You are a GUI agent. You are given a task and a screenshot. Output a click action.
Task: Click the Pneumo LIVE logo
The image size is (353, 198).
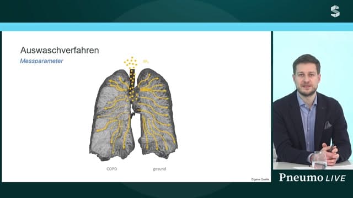pos(312,178)
